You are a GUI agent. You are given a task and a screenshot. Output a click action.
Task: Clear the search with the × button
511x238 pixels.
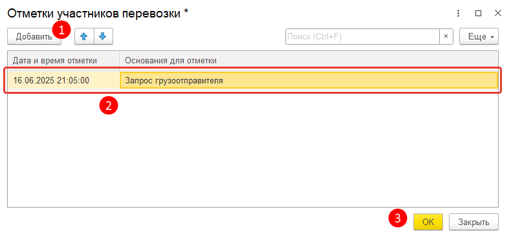point(446,36)
